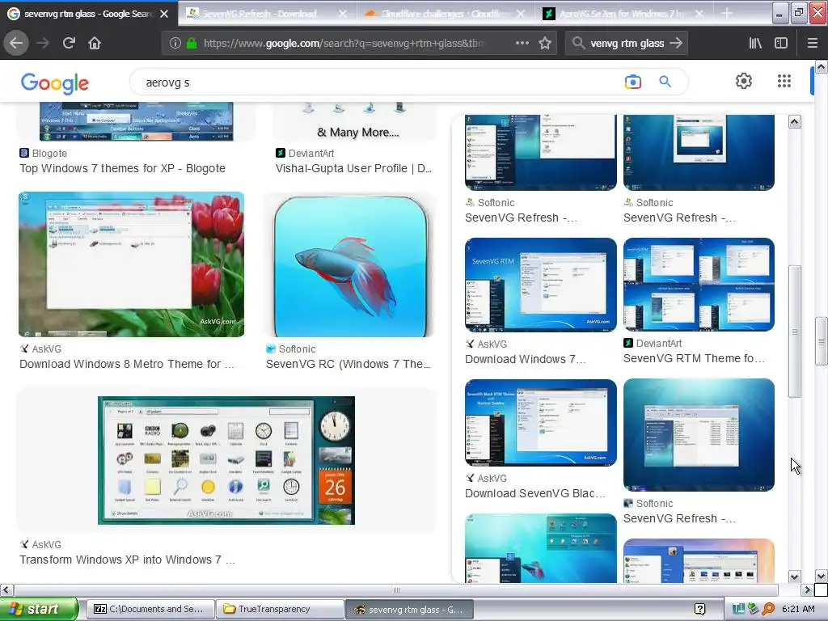
Task: Open the desktop gadgets gallery thumbnail
Action: (x=226, y=460)
